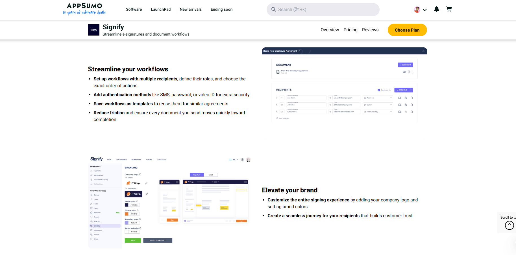Click the lock toggle on John Doe's row
The height and width of the screenshot is (255, 516).
tap(406, 105)
